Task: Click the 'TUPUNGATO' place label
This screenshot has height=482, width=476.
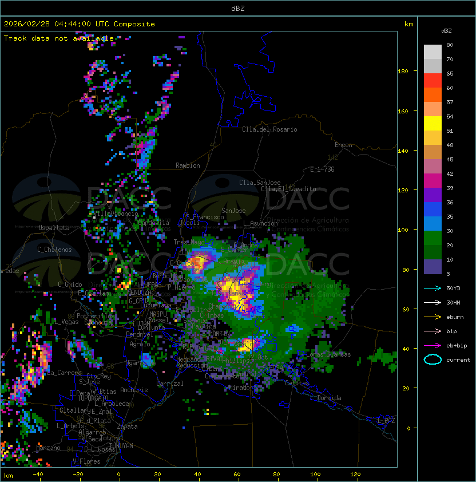Action: (93, 398)
